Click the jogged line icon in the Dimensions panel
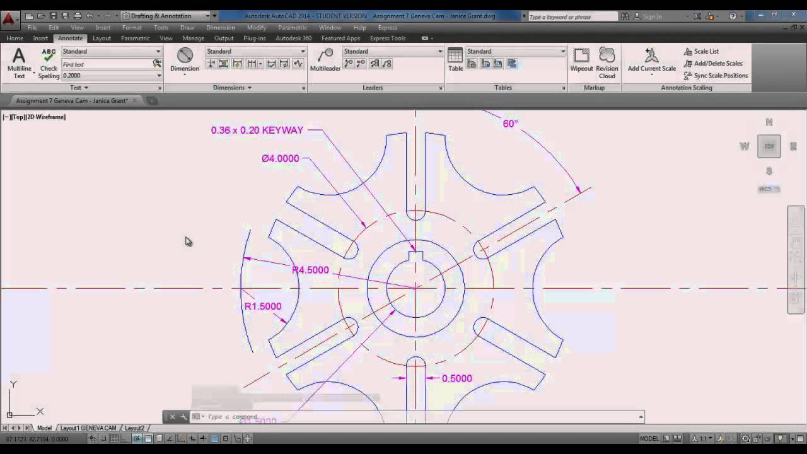The width and height of the screenshot is (807, 454). pyautogui.click(x=298, y=64)
